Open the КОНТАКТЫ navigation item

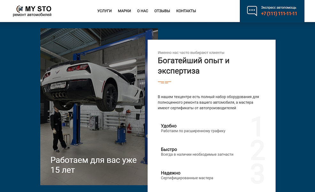tap(186, 11)
